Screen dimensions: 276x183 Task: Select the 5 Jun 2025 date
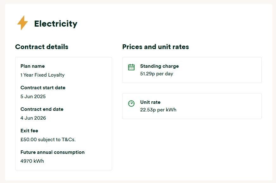pyautogui.click(x=33, y=97)
